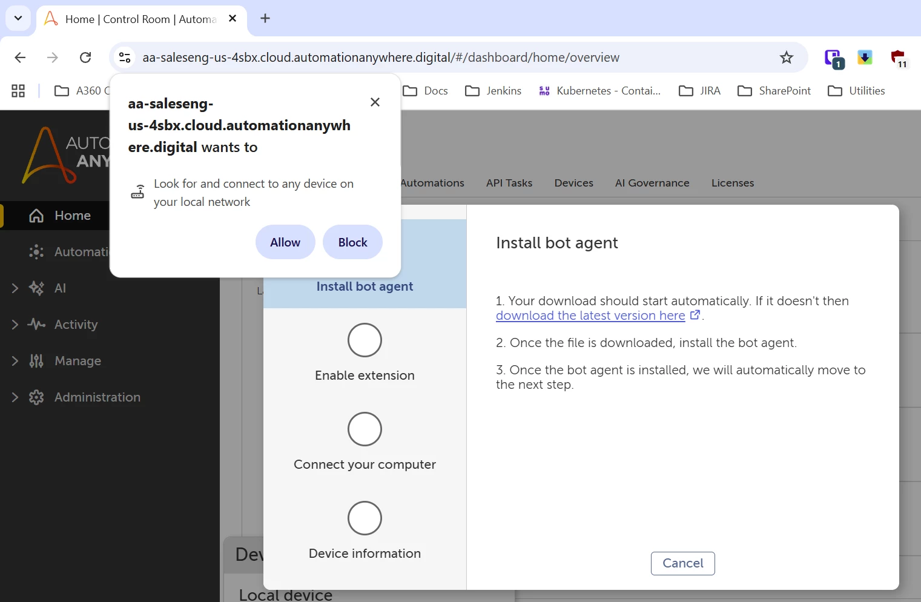The height and width of the screenshot is (602, 921).
Task: Switch to the Automations tab
Action: (432, 183)
